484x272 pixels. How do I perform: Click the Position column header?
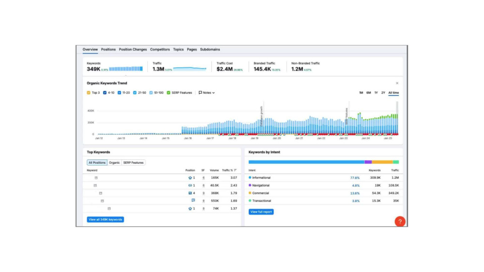tap(190, 170)
